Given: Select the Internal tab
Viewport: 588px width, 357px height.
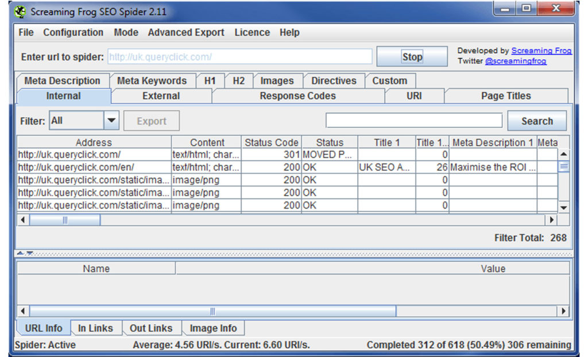Looking at the screenshot, I should (63, 96).
